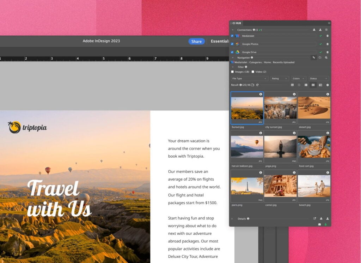Open the Essentials workspace menu
Image resolution: width=361 pixels, height=263 pixels.
(x=220, y=41)
